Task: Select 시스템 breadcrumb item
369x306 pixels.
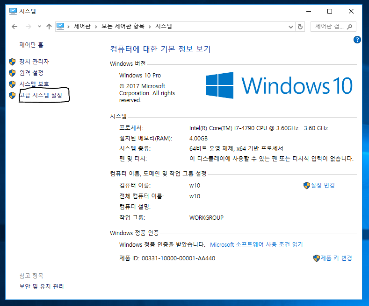Action: pyautogui.click(x=164, y=26)
